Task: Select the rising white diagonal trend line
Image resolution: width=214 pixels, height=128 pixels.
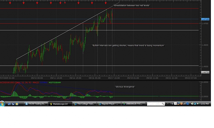Action: click(62, 34)
